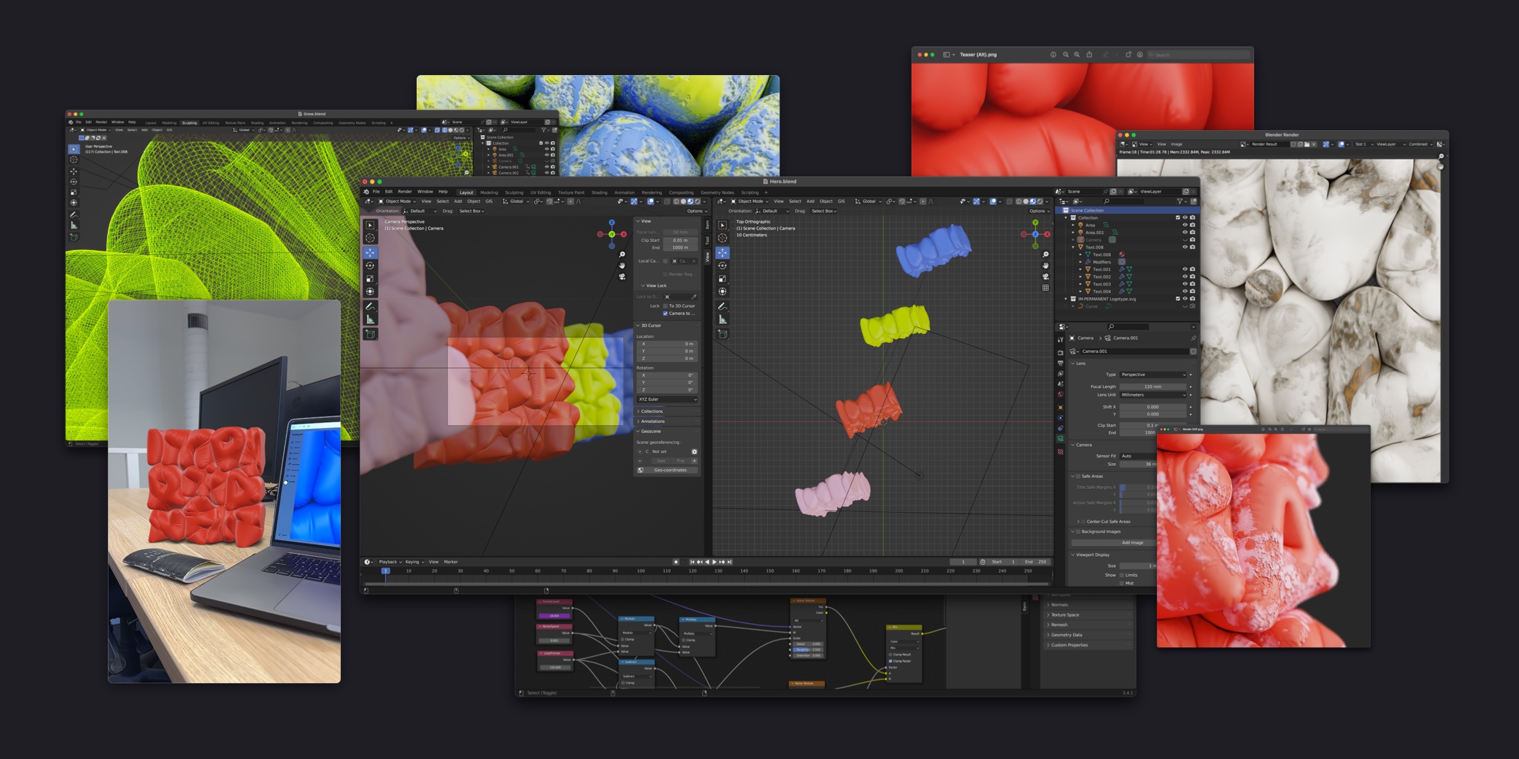Viewport: 1519px width, 759px height.
Task: Open the Render properties tab icon
Action: tap(1061, 352)
